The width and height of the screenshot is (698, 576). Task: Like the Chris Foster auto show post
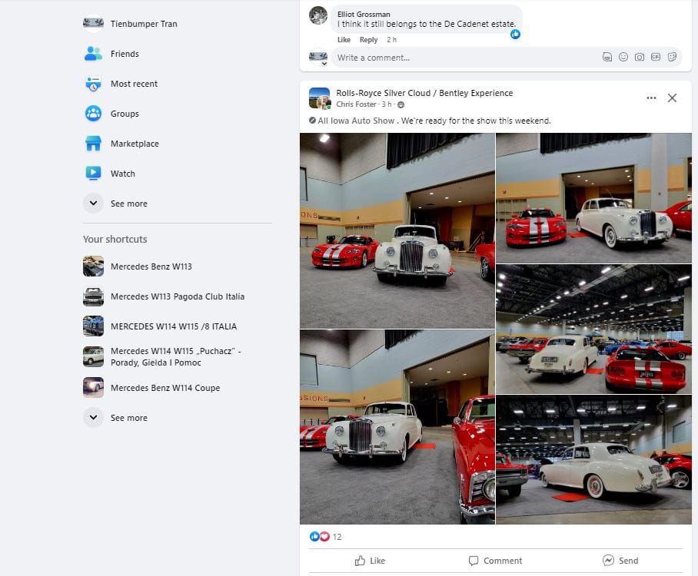[x=370, y=561]
